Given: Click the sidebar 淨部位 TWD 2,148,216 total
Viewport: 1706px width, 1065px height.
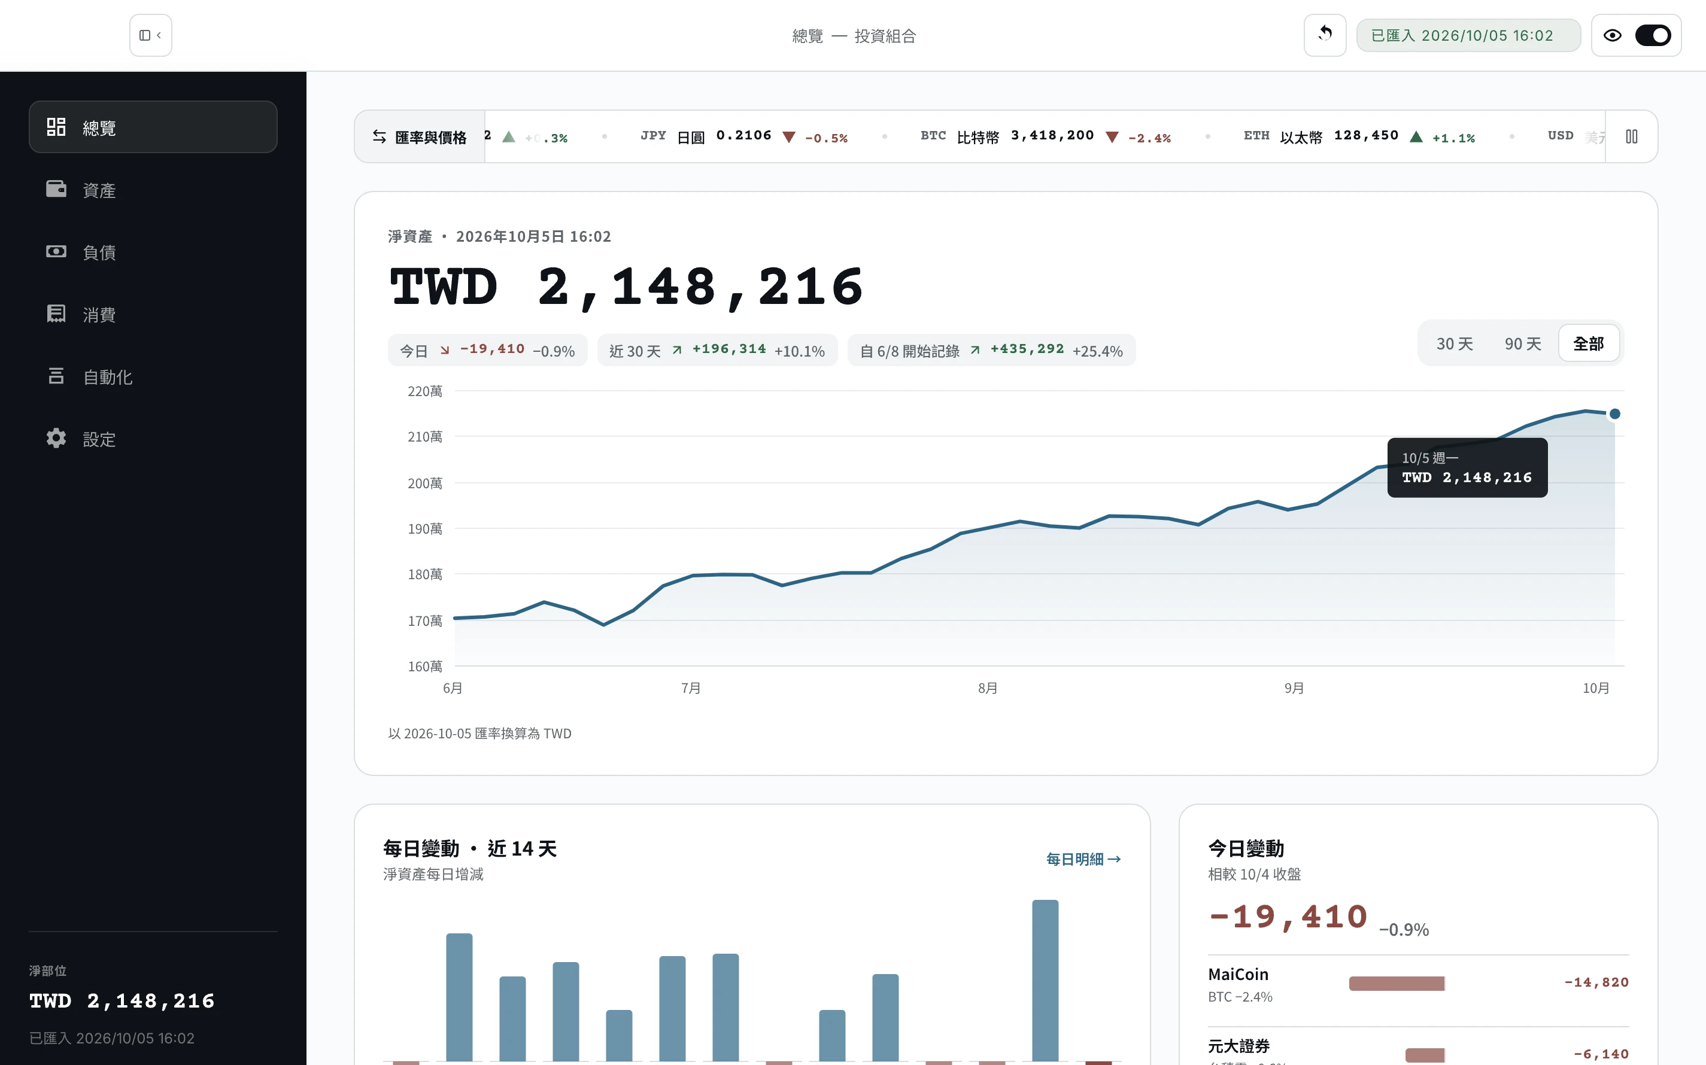Looking at the screenshot, I should [x=122, y=1001].
